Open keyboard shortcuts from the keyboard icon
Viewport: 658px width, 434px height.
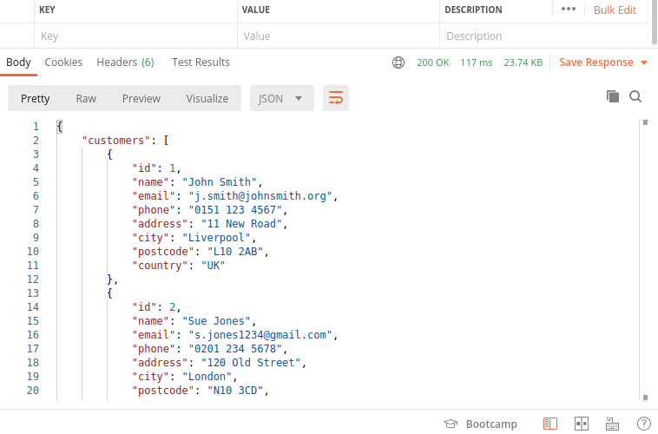(x=612, y=424)
